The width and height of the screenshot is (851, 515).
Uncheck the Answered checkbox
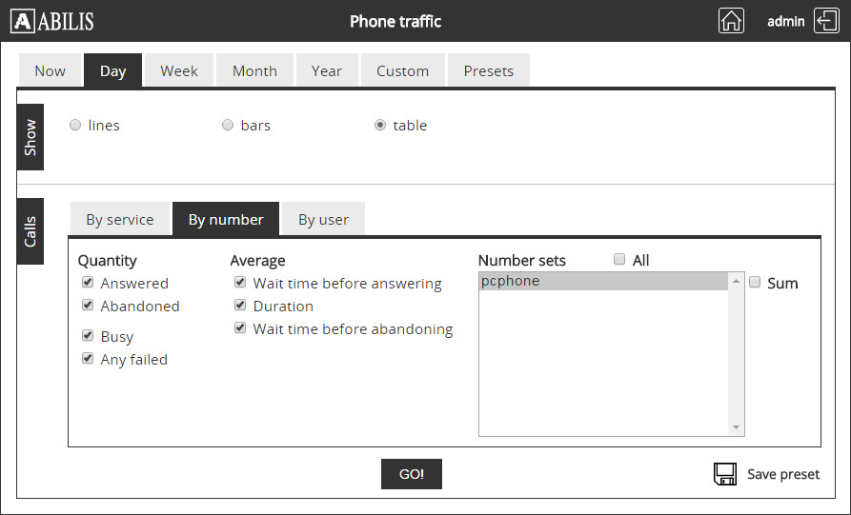(88, 283)
